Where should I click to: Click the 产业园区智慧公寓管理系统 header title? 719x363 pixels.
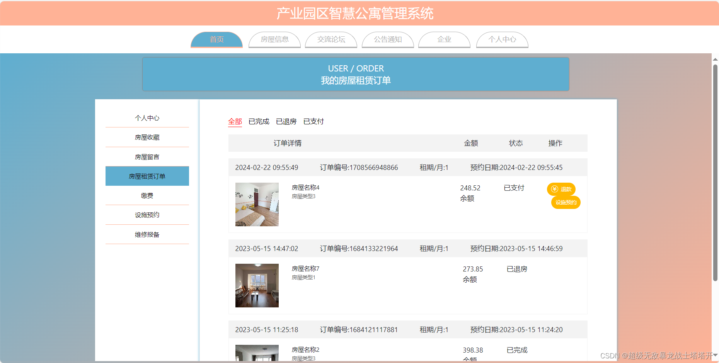(x=355, y=14)
